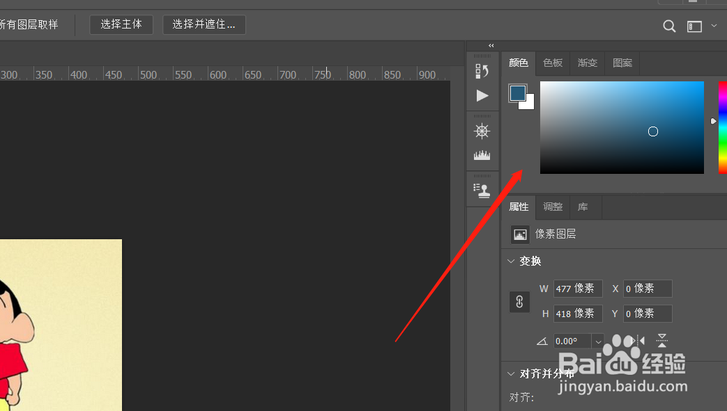The image size is (727, 411).
Task: Click the search magnifier icon
Action: [x=668, y=26]
